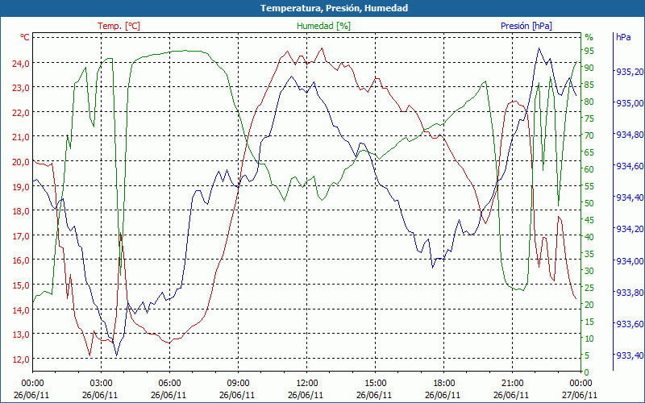Select the blue Presión [hPa] legend label
Screen dimensions: 645x403
526,26
